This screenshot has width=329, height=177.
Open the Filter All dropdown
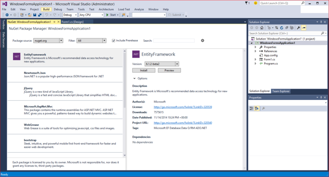click(x=104, y=40)
